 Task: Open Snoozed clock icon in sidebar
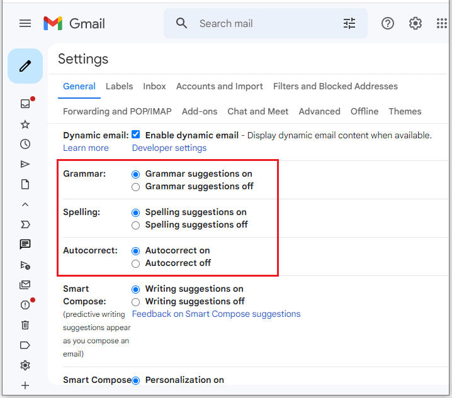point(25,144)
